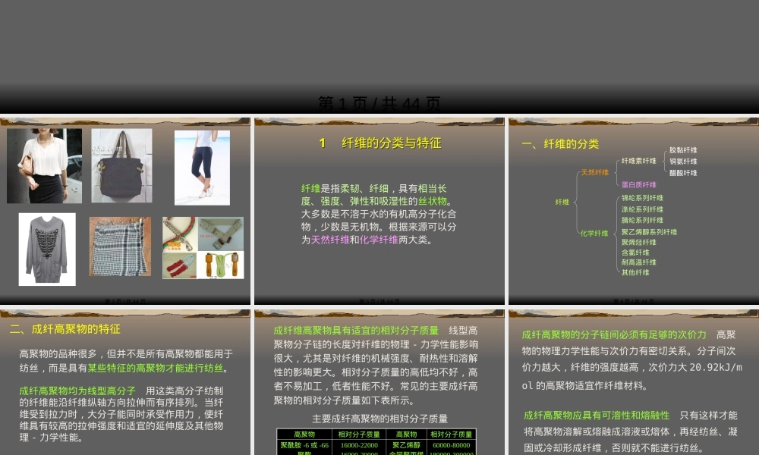Click green text "成纤高聚物的分子链间必须有足够的次价力"
This screenshot has width=759, height=455.
coord(614,334)
